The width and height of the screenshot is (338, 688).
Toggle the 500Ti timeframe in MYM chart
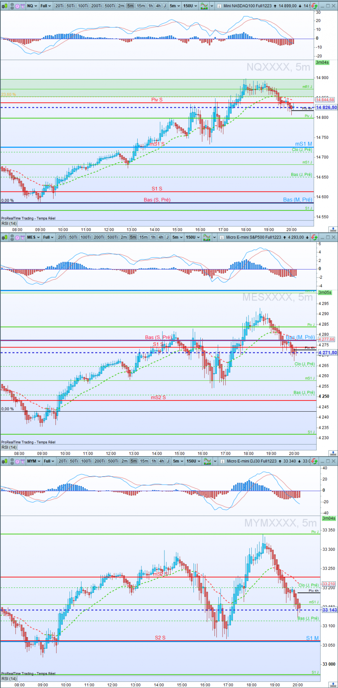click(113, 461)
